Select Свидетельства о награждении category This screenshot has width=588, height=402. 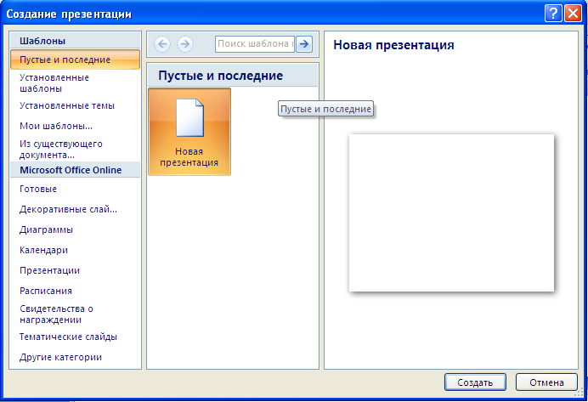click(57, 314)
